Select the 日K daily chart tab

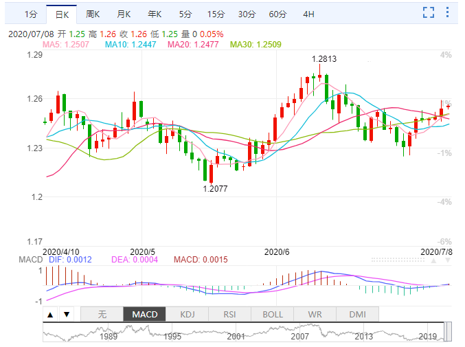62,14
